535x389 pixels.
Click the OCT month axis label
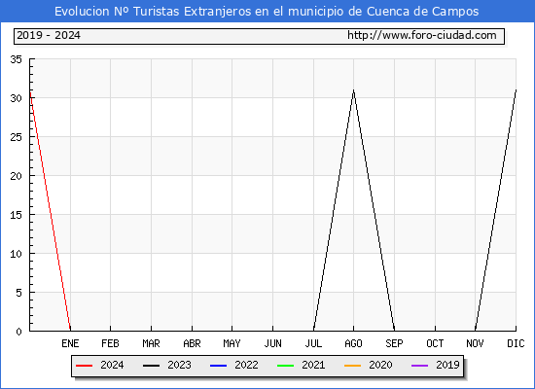(x=435, y=343)
